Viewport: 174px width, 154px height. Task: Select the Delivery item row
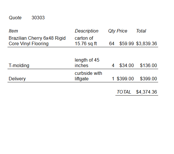tap(83, 76)
